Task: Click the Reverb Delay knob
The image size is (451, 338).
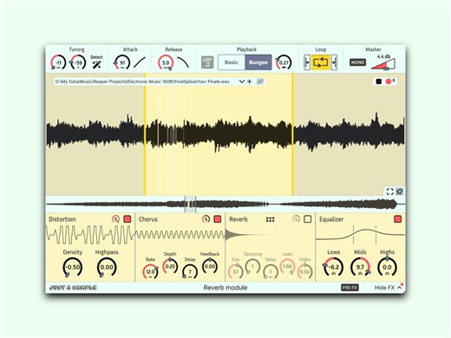Action: pos(271,271)
